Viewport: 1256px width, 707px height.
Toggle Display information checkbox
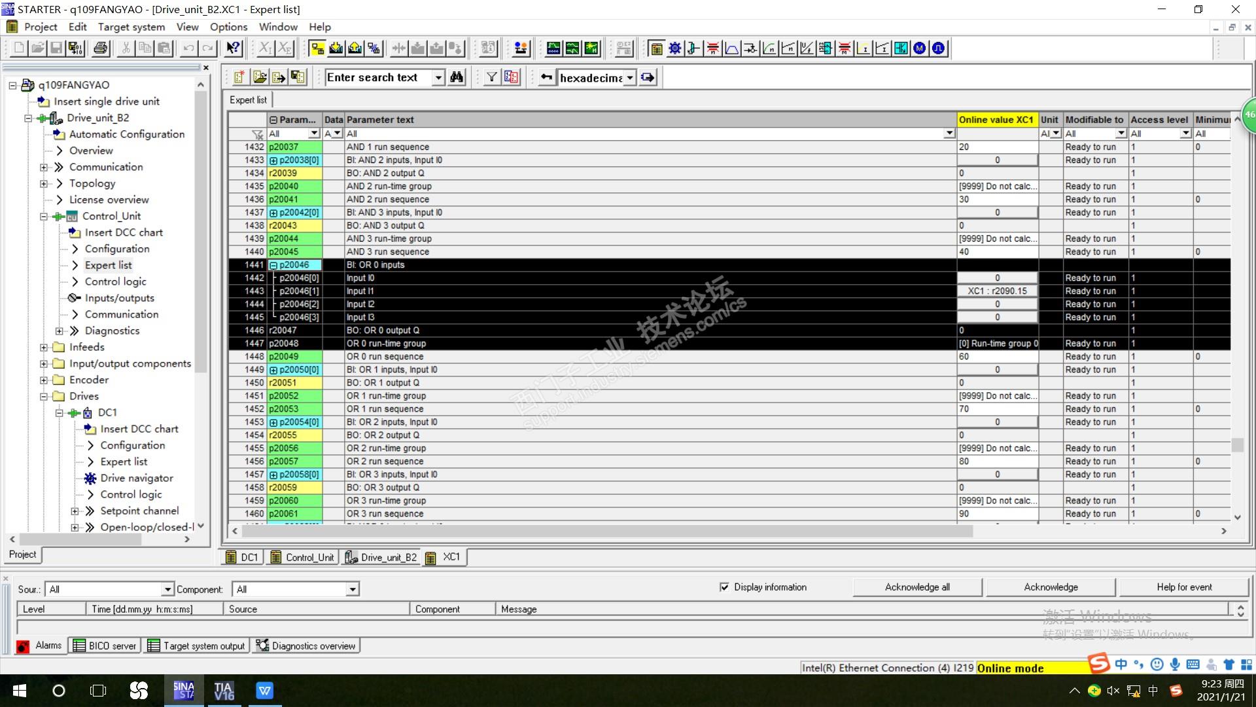point(724,587)
